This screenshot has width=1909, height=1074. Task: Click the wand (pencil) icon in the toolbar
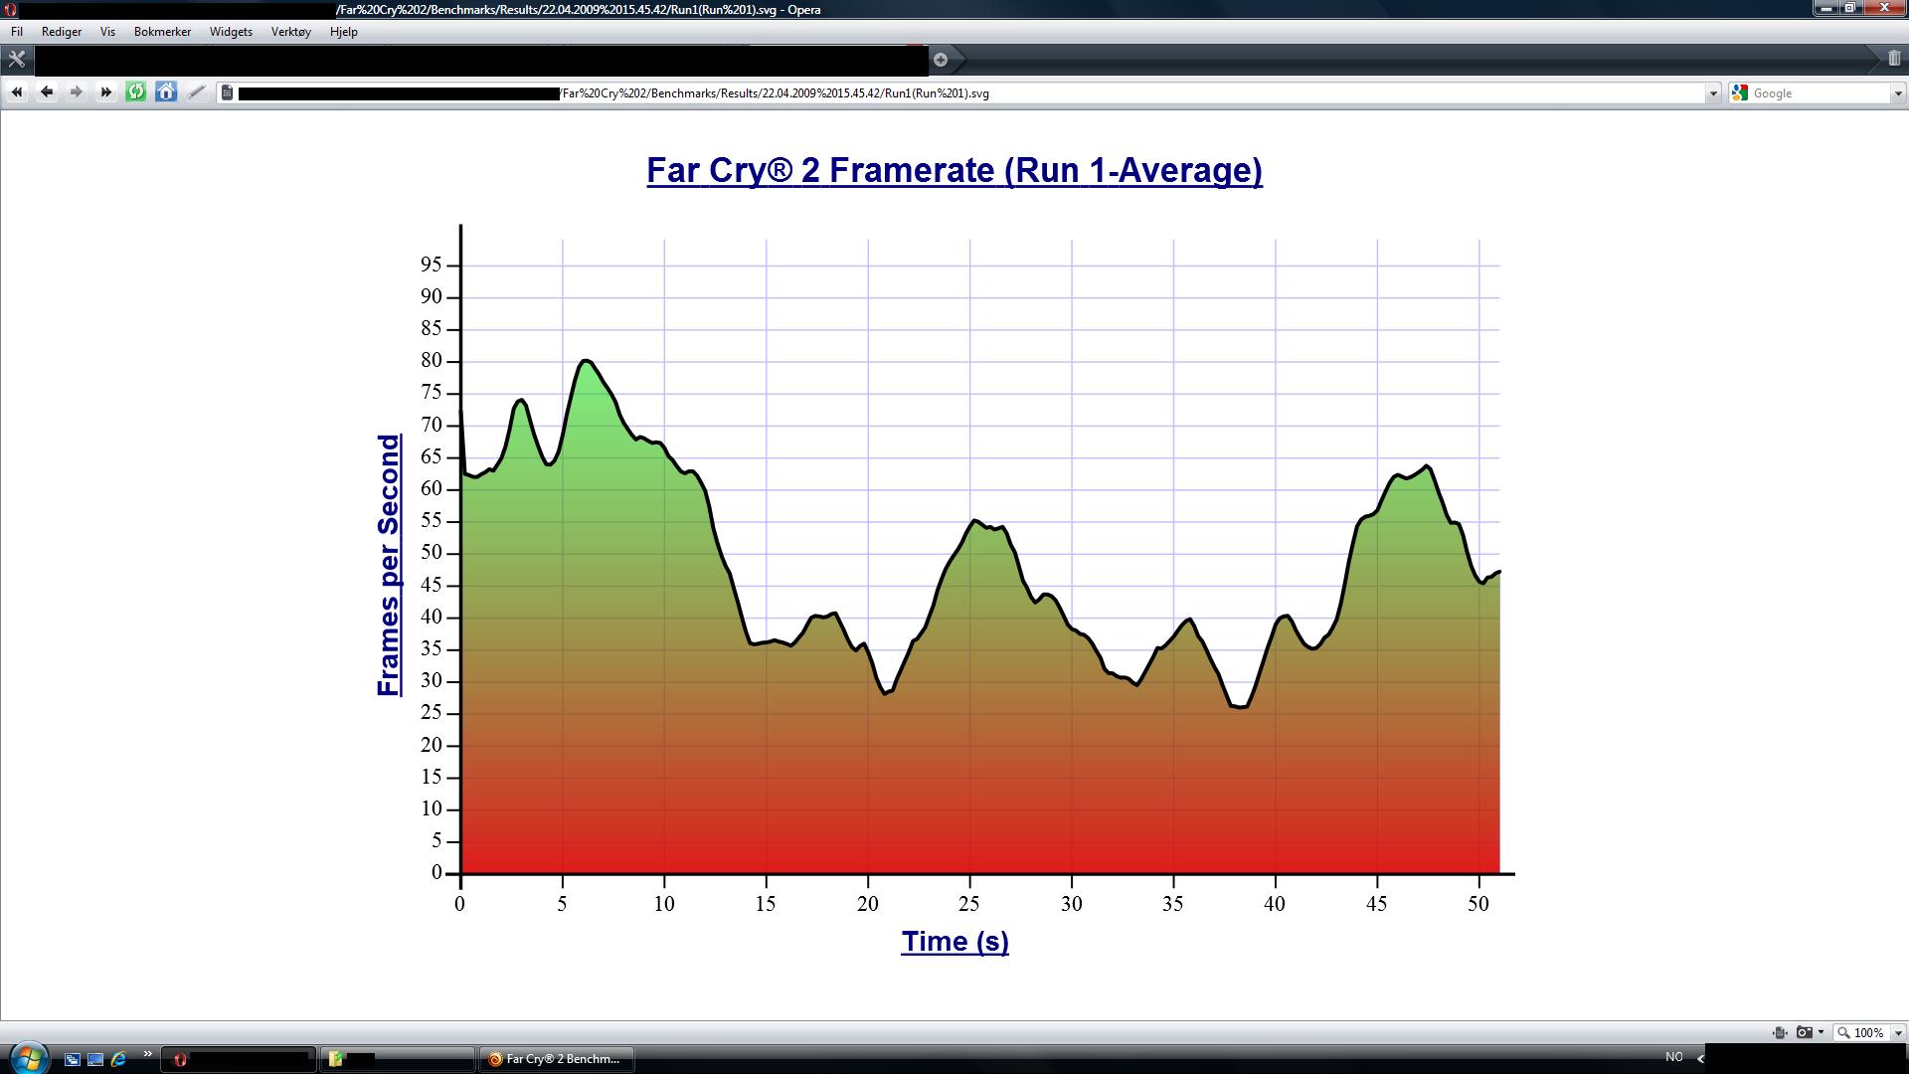coord(197,92)
